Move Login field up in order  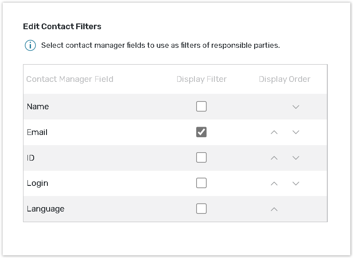274,183
